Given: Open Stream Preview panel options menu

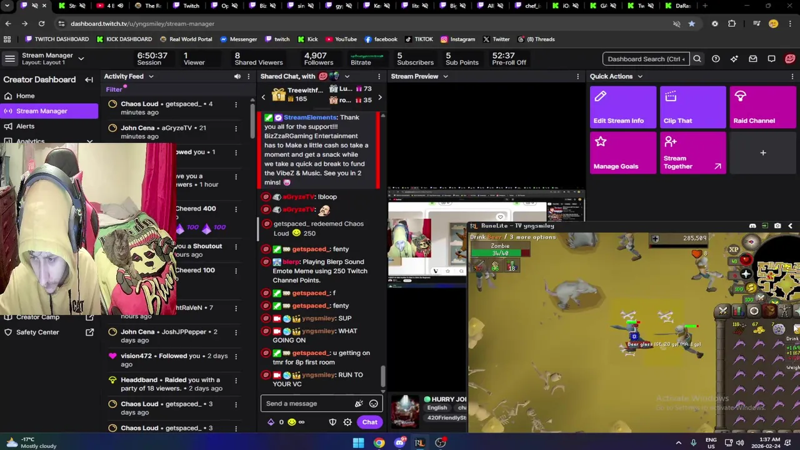Looking at the screenshot, I should point(577,76).
